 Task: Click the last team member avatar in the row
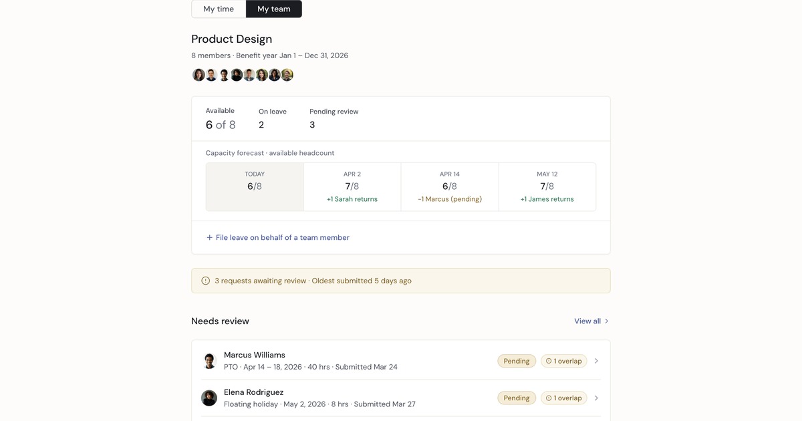[287, 75]
